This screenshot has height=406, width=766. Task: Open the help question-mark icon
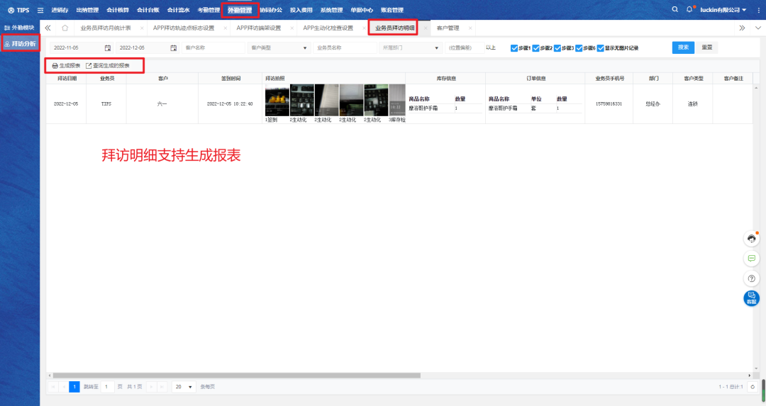point(752,278)
